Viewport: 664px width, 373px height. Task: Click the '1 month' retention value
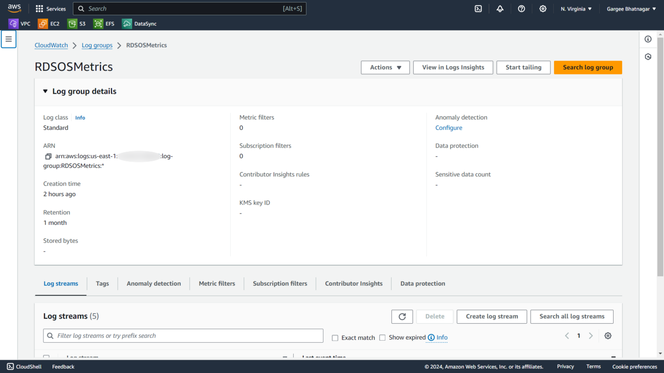pyautogui.click(x=55, y=223)
